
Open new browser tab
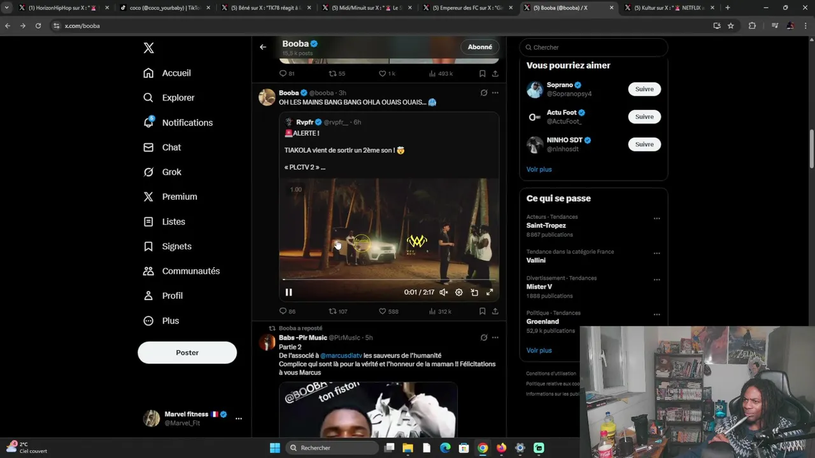[x=728, y=8]
